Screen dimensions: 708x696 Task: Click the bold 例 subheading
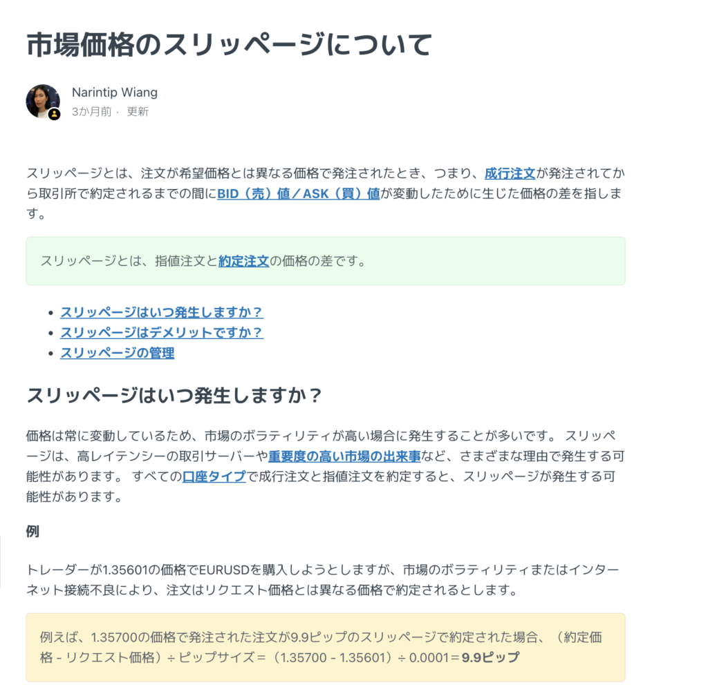pyautogui.click(x=32, y=532)
